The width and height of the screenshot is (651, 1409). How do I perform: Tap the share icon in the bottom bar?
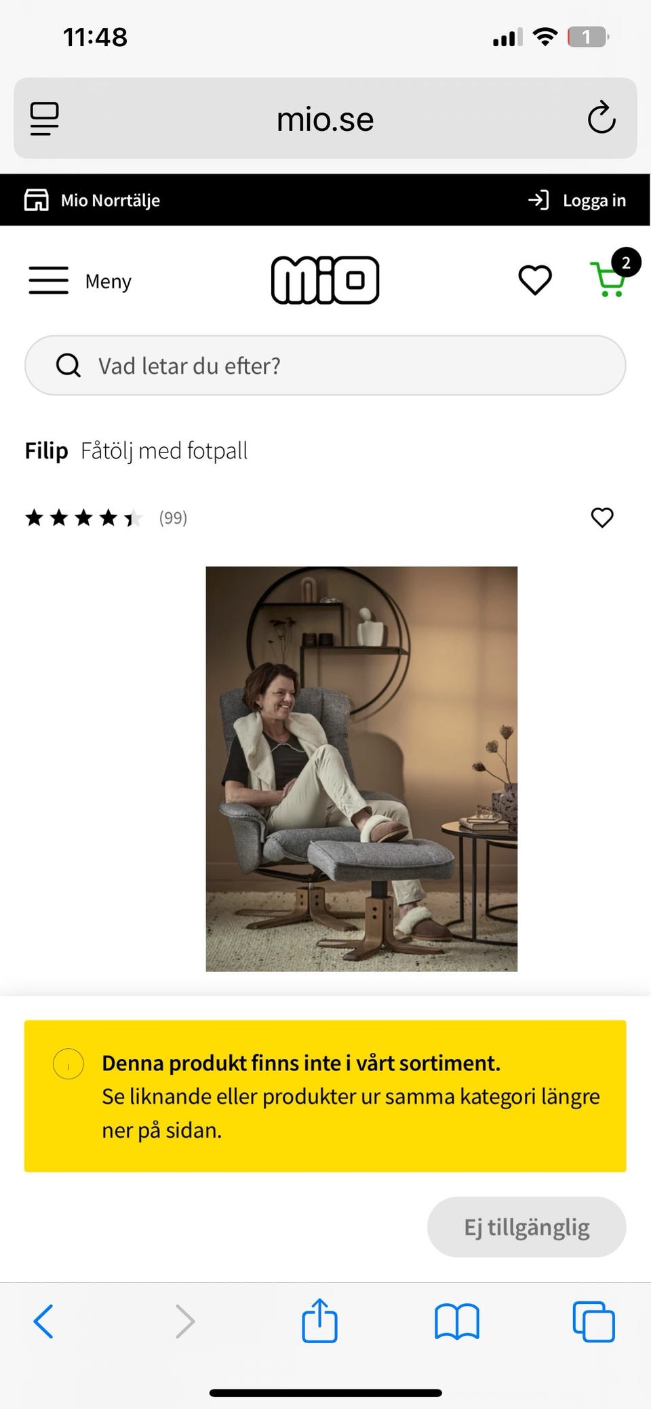[320, 1320]
